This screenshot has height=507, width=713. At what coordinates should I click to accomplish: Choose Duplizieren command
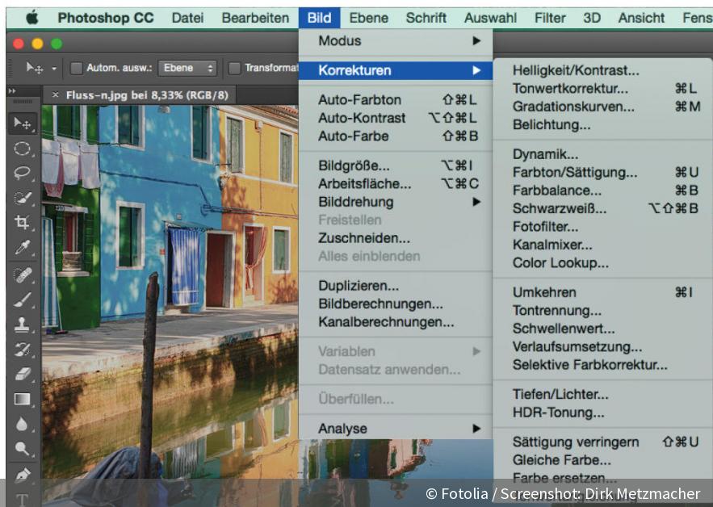(x=396, y=286)
